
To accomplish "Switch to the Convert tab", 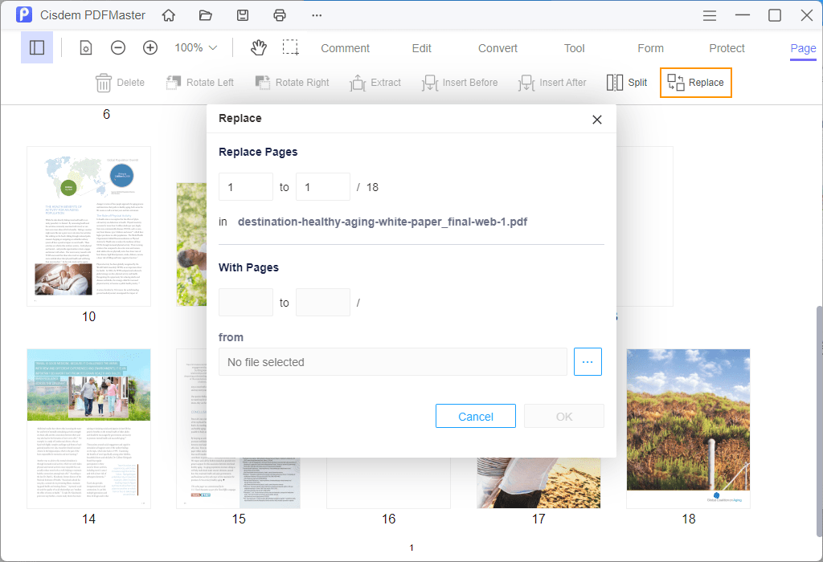I will pos(497,48).
